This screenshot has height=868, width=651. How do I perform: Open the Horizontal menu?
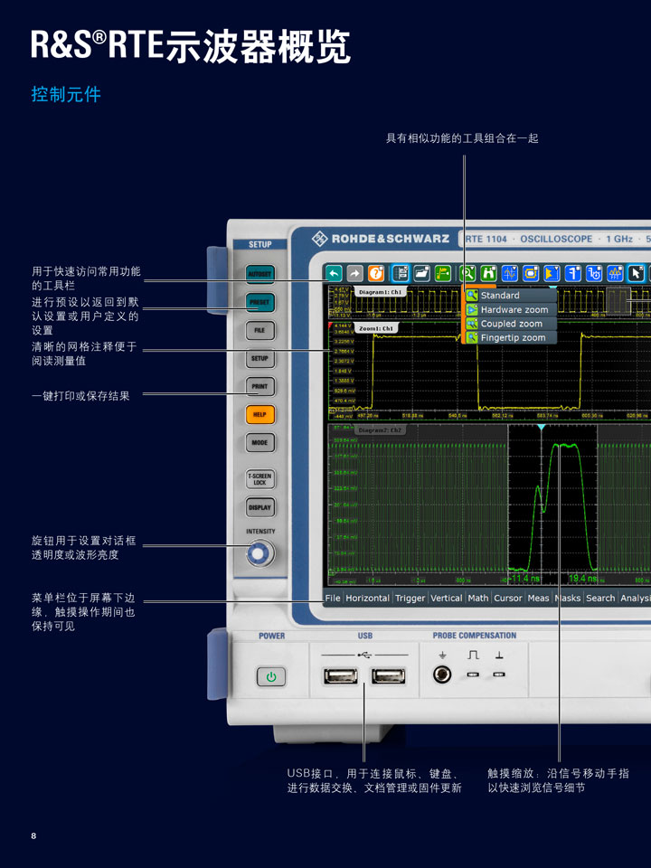click(368, 598)
